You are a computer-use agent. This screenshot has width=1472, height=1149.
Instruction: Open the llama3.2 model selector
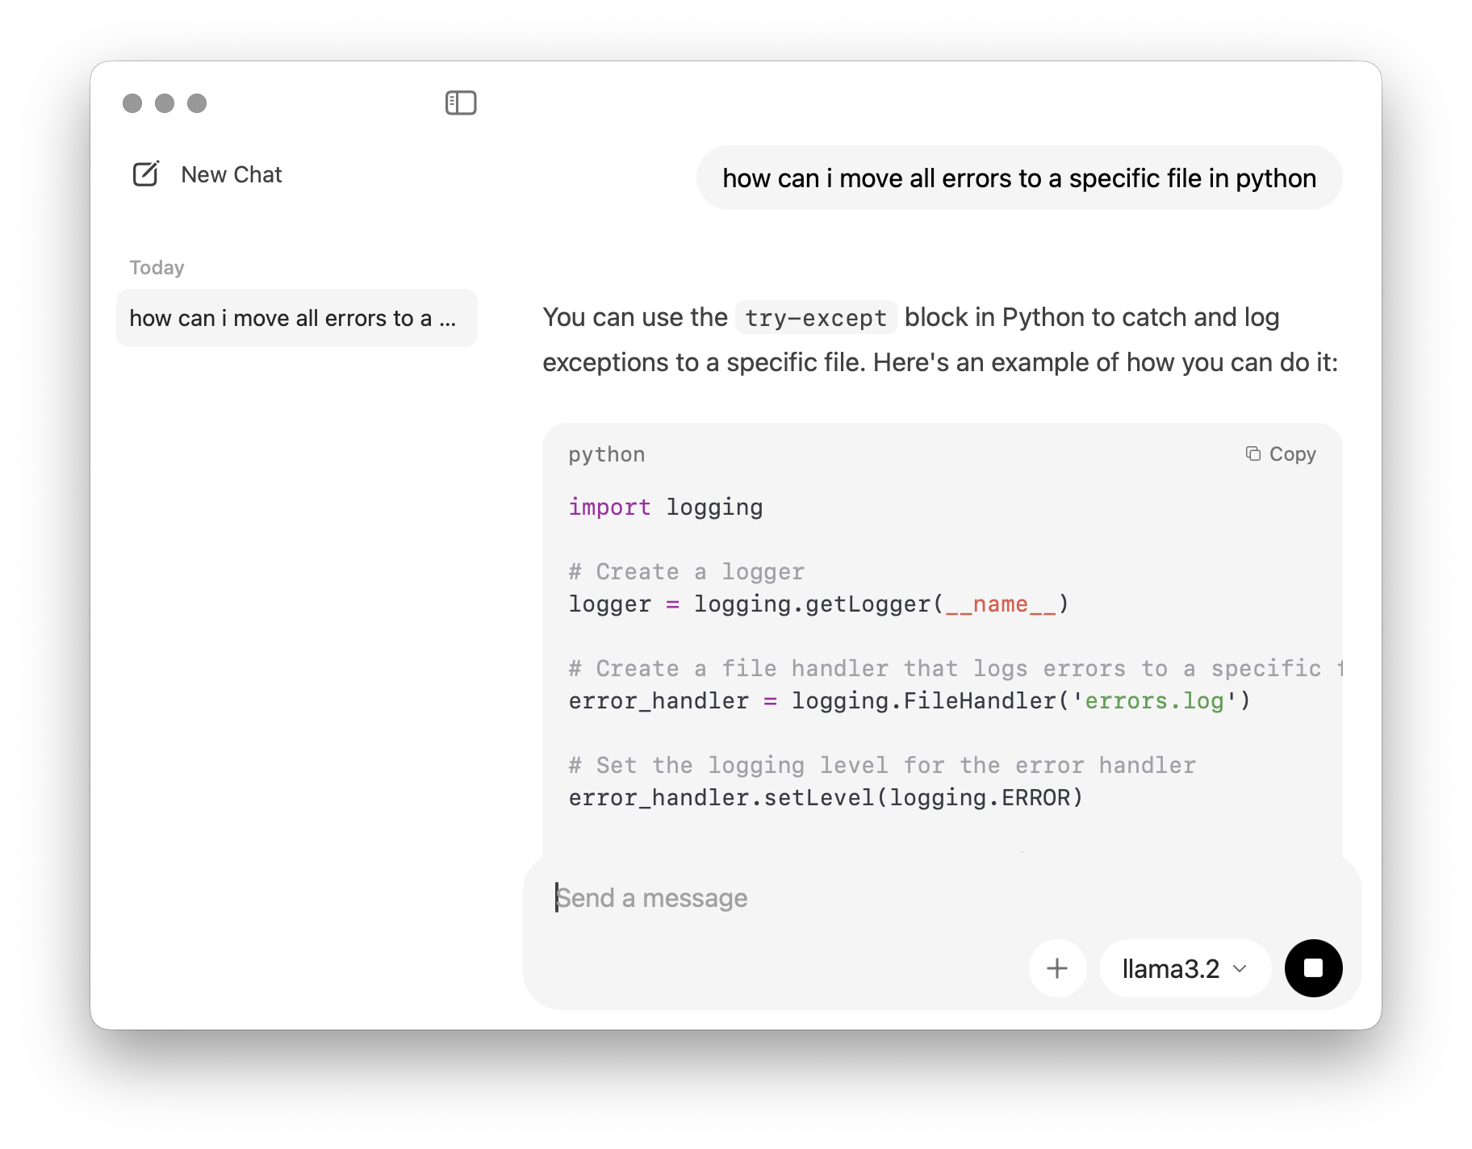[1171, 968]
